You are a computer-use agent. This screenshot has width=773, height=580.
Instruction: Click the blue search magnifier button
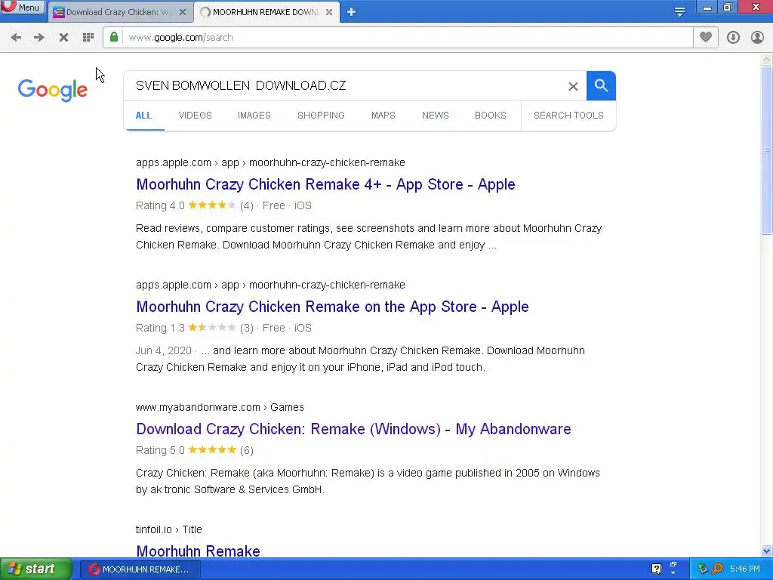pos(601,86)
